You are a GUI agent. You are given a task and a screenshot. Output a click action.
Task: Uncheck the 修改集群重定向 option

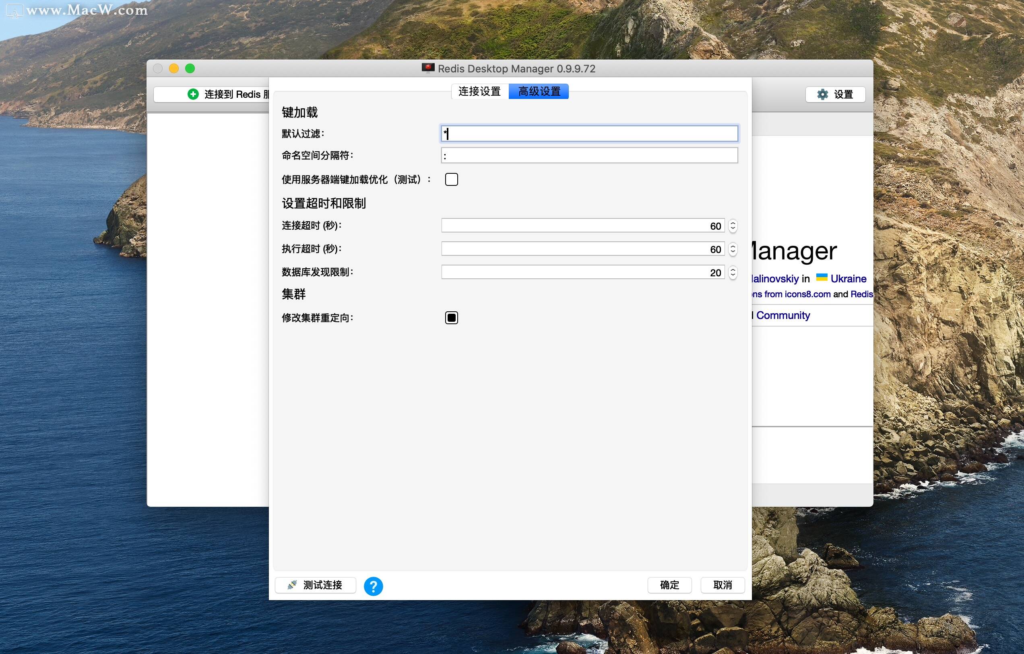[451, 317]
